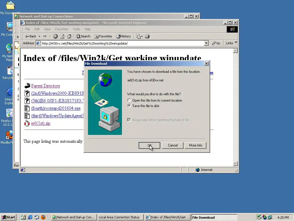Click the Mail icon in IE toolbar
294x221 pixels.
[138, 36]
